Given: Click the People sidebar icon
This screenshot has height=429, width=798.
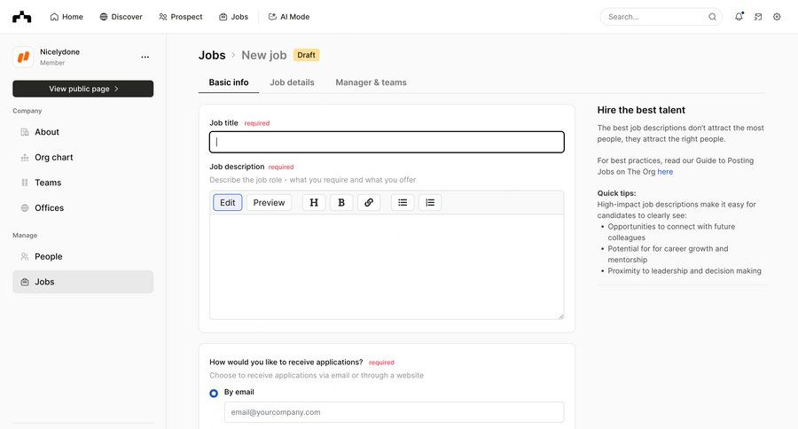Looking at the screenshot, I should pyautogui.click(x=25, y=257).
